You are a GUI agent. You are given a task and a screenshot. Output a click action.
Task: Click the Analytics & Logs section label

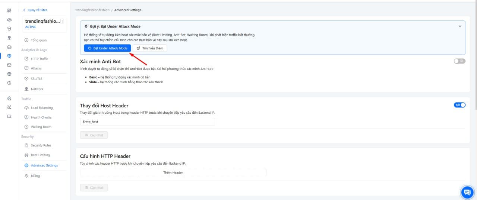point(34,50)
